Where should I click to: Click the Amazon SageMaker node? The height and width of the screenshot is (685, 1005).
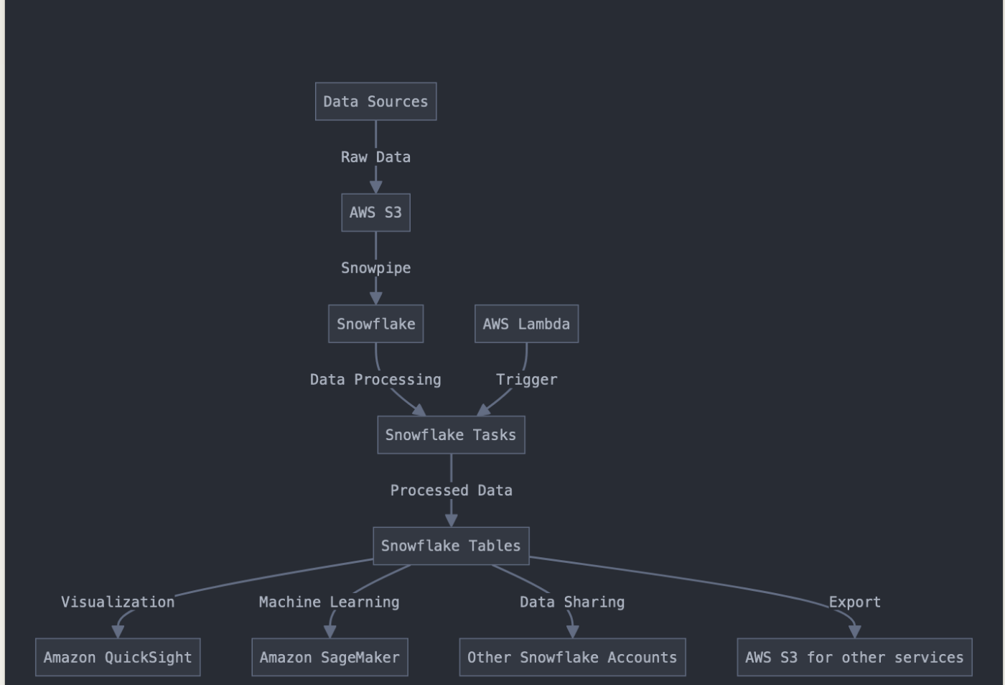pyautogui.click(x=329, y=657)
